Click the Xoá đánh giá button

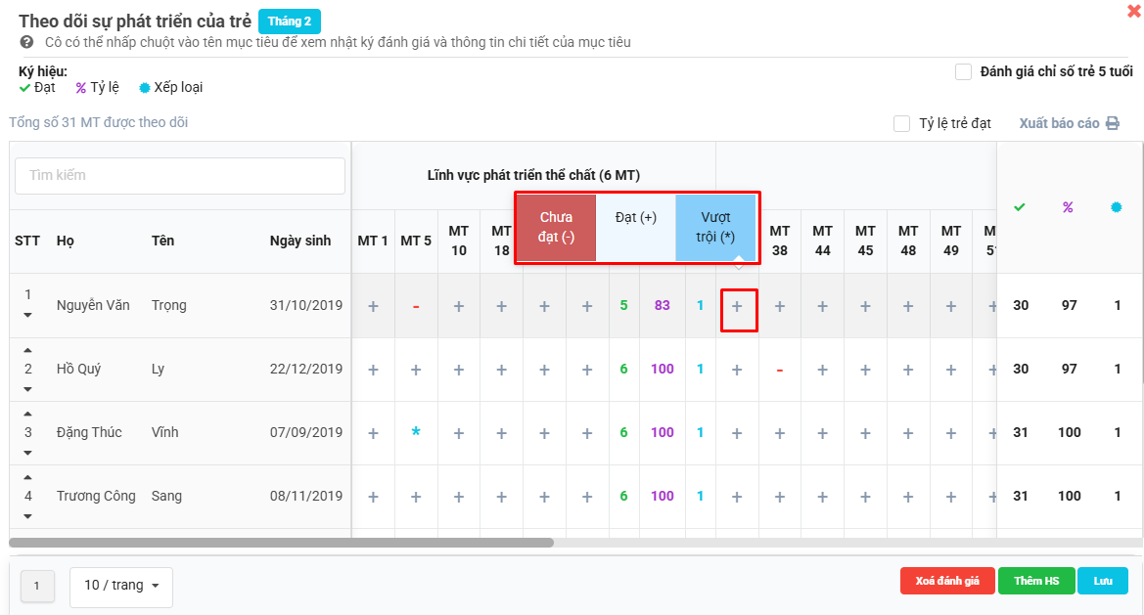pos(947,581)
